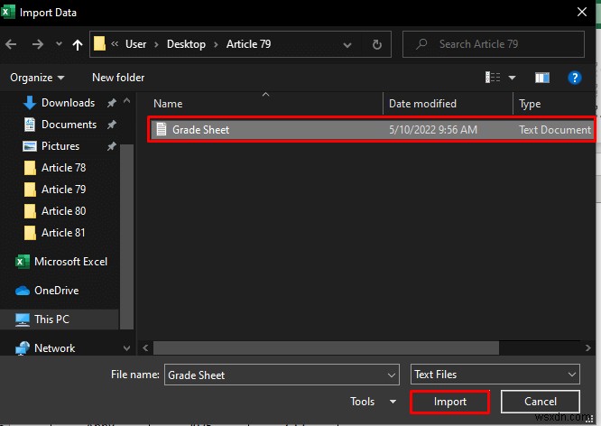Click the Text Document type cell
The image size is (601, 426).
click(555, 130)
